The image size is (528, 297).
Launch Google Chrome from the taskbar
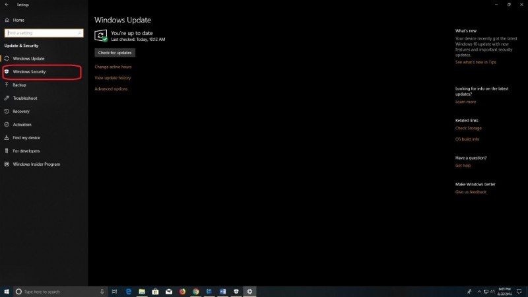195,292
